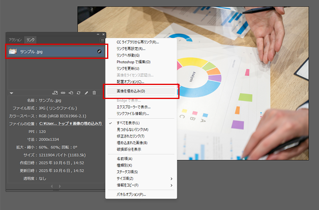The height and width of the screenshot is (210, 319).
Task: Click the linked-file status icon on サンプル.jpg
Action: (99, 51)
